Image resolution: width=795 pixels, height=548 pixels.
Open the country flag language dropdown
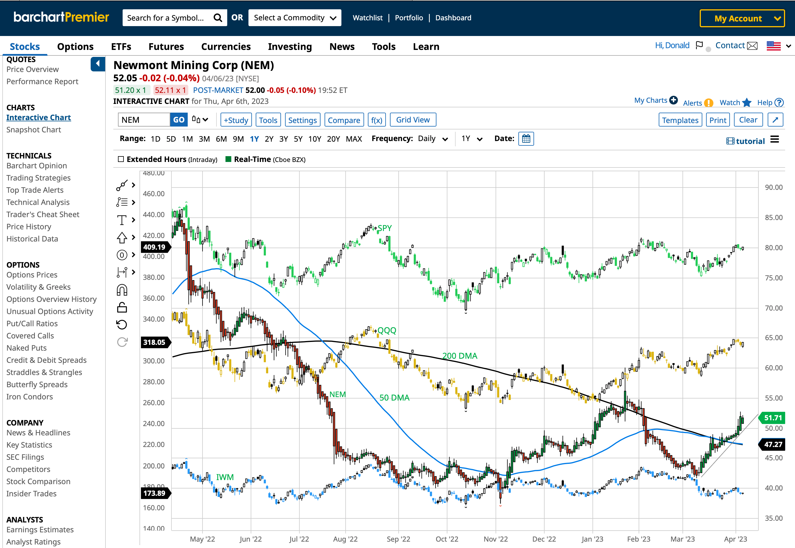point(779,46)
